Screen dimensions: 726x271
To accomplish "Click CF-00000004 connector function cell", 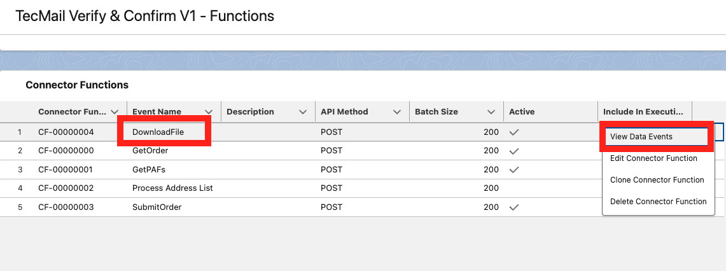I will (66, 132).
